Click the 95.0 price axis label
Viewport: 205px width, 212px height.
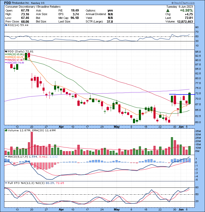[x=198, y=52]
